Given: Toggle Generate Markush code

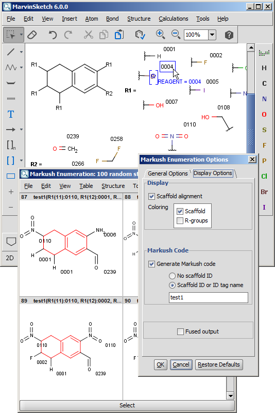Looking at the screenshot, I should coord(151,264).
